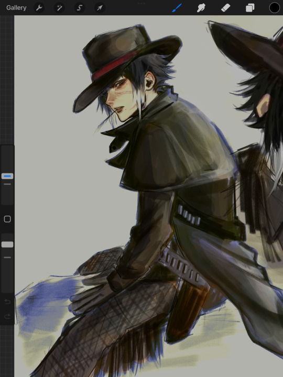
Task: Undo the last stroke
Action: point(7,302)
